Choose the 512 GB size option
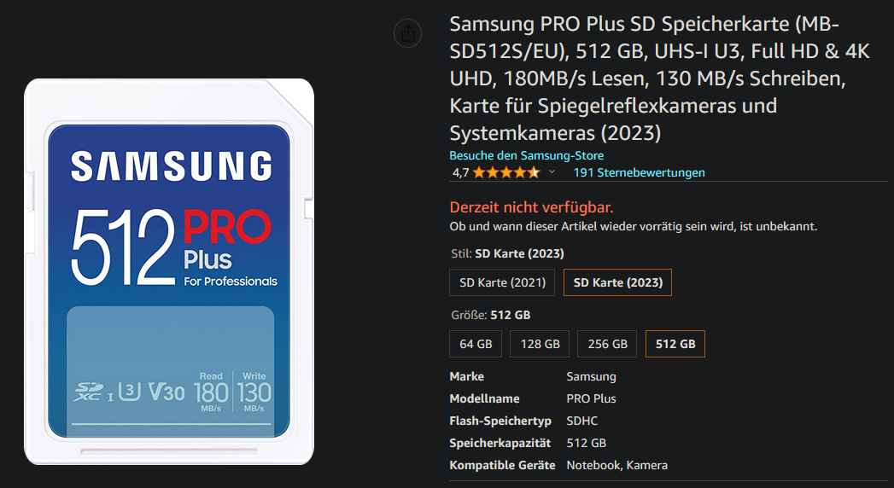This screenshot has width=894, height=488. [x=675, y=344]
